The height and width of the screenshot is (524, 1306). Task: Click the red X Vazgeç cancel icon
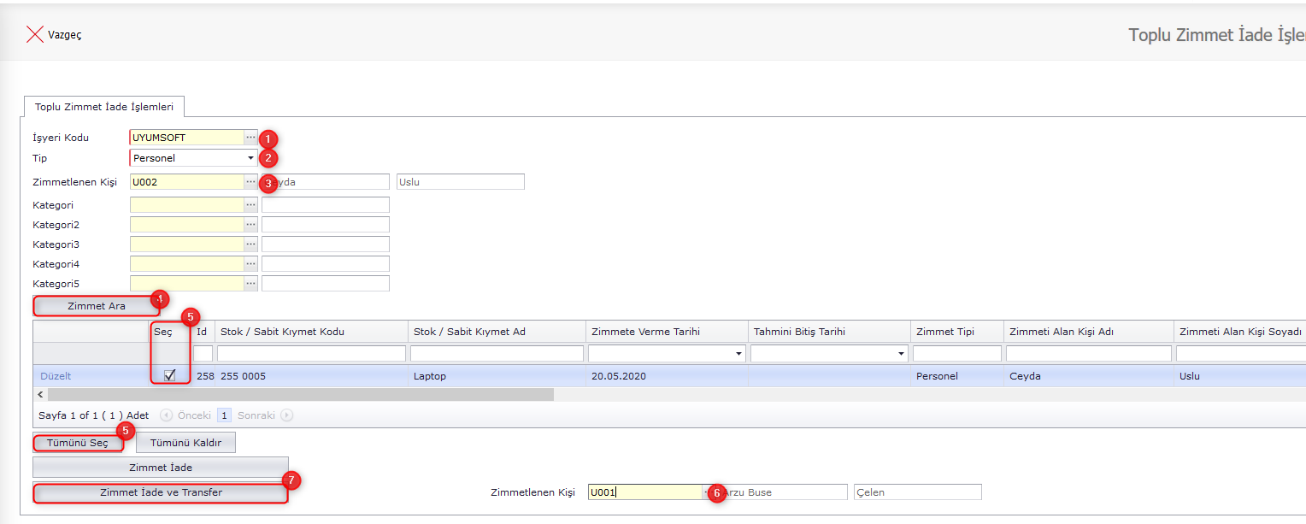pyautogui.click(x=35, y=34)
